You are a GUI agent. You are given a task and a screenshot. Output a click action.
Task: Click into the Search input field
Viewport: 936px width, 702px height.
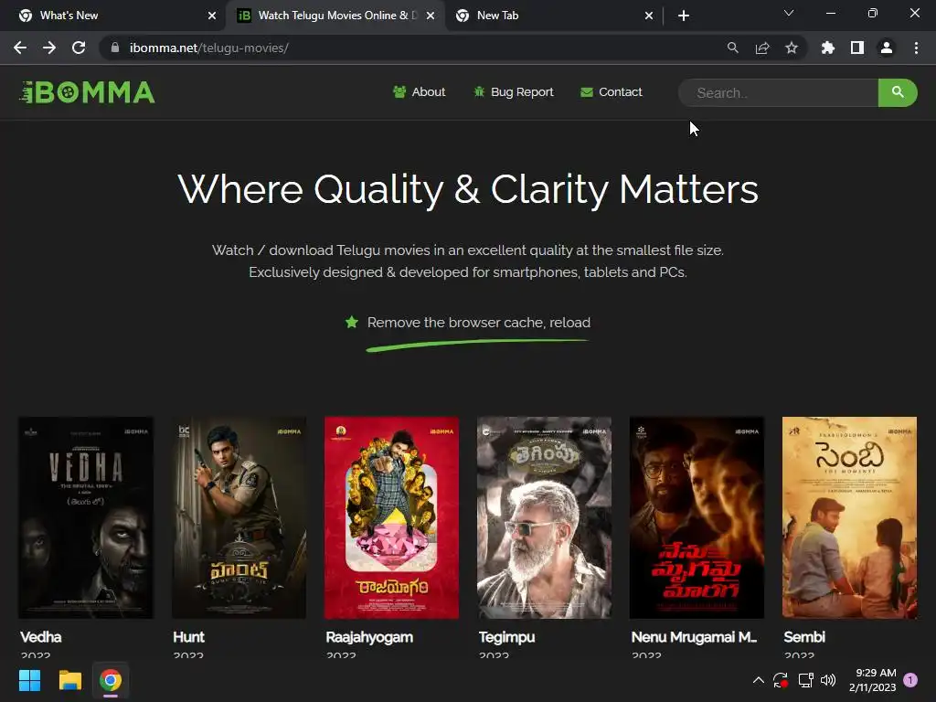(x=778, y=93)
